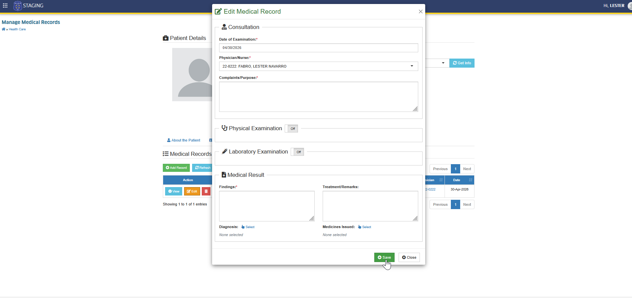The image size is (632, 299).
Task: Toggle Laboratory Examination switch on
Action: click(297, 152)
